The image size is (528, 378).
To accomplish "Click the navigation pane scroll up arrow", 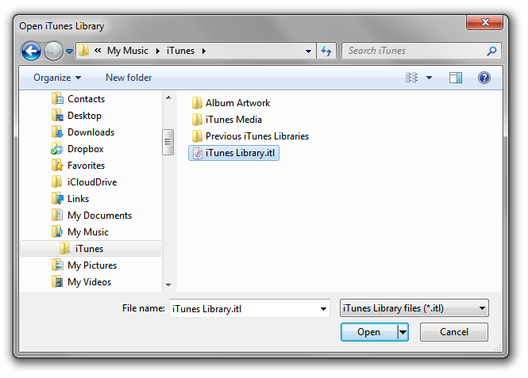I will pyautogui.click(x=168, y=97).
